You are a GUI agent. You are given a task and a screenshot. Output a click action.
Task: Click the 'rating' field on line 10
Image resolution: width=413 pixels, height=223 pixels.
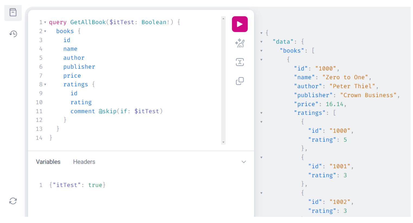81,102
